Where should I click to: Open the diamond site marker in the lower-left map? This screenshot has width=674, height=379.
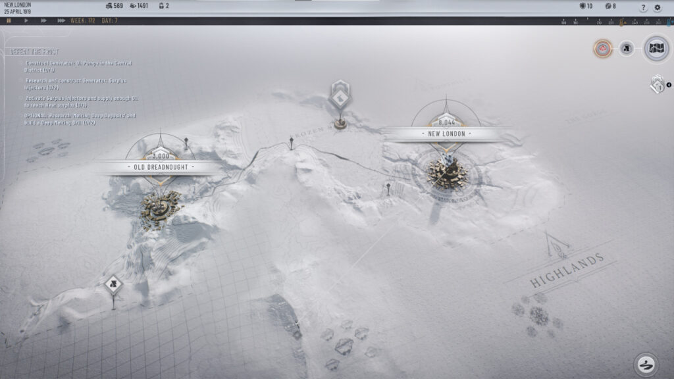pyautogui.click(x=113, y=284)
